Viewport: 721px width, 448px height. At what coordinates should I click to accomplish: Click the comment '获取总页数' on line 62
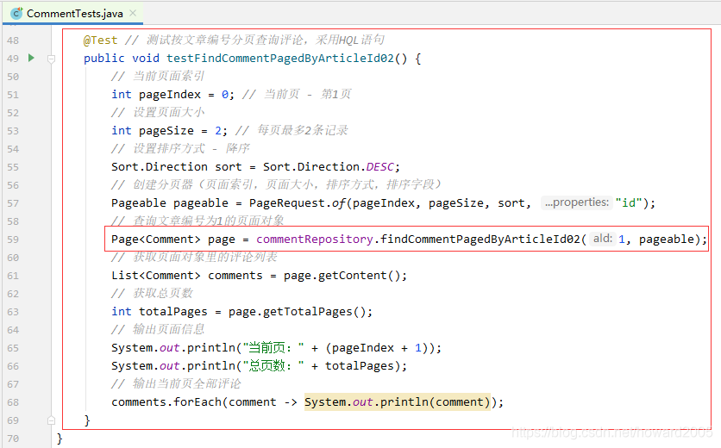pos(152,294)
